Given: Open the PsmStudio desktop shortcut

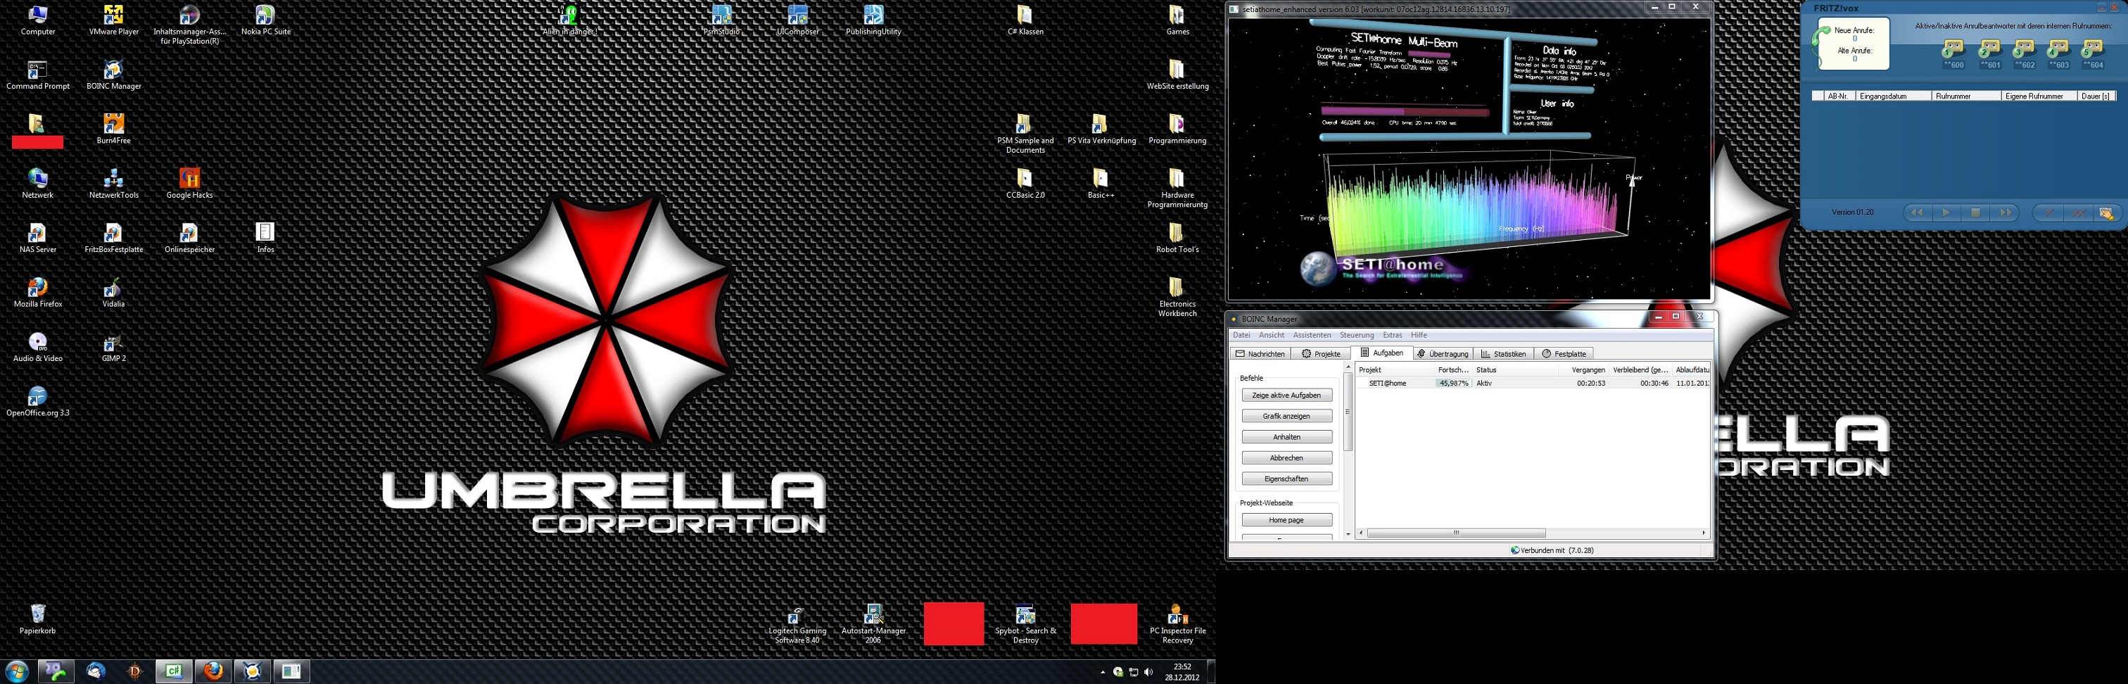Looking at the screenshot, I should coord(721,20).
